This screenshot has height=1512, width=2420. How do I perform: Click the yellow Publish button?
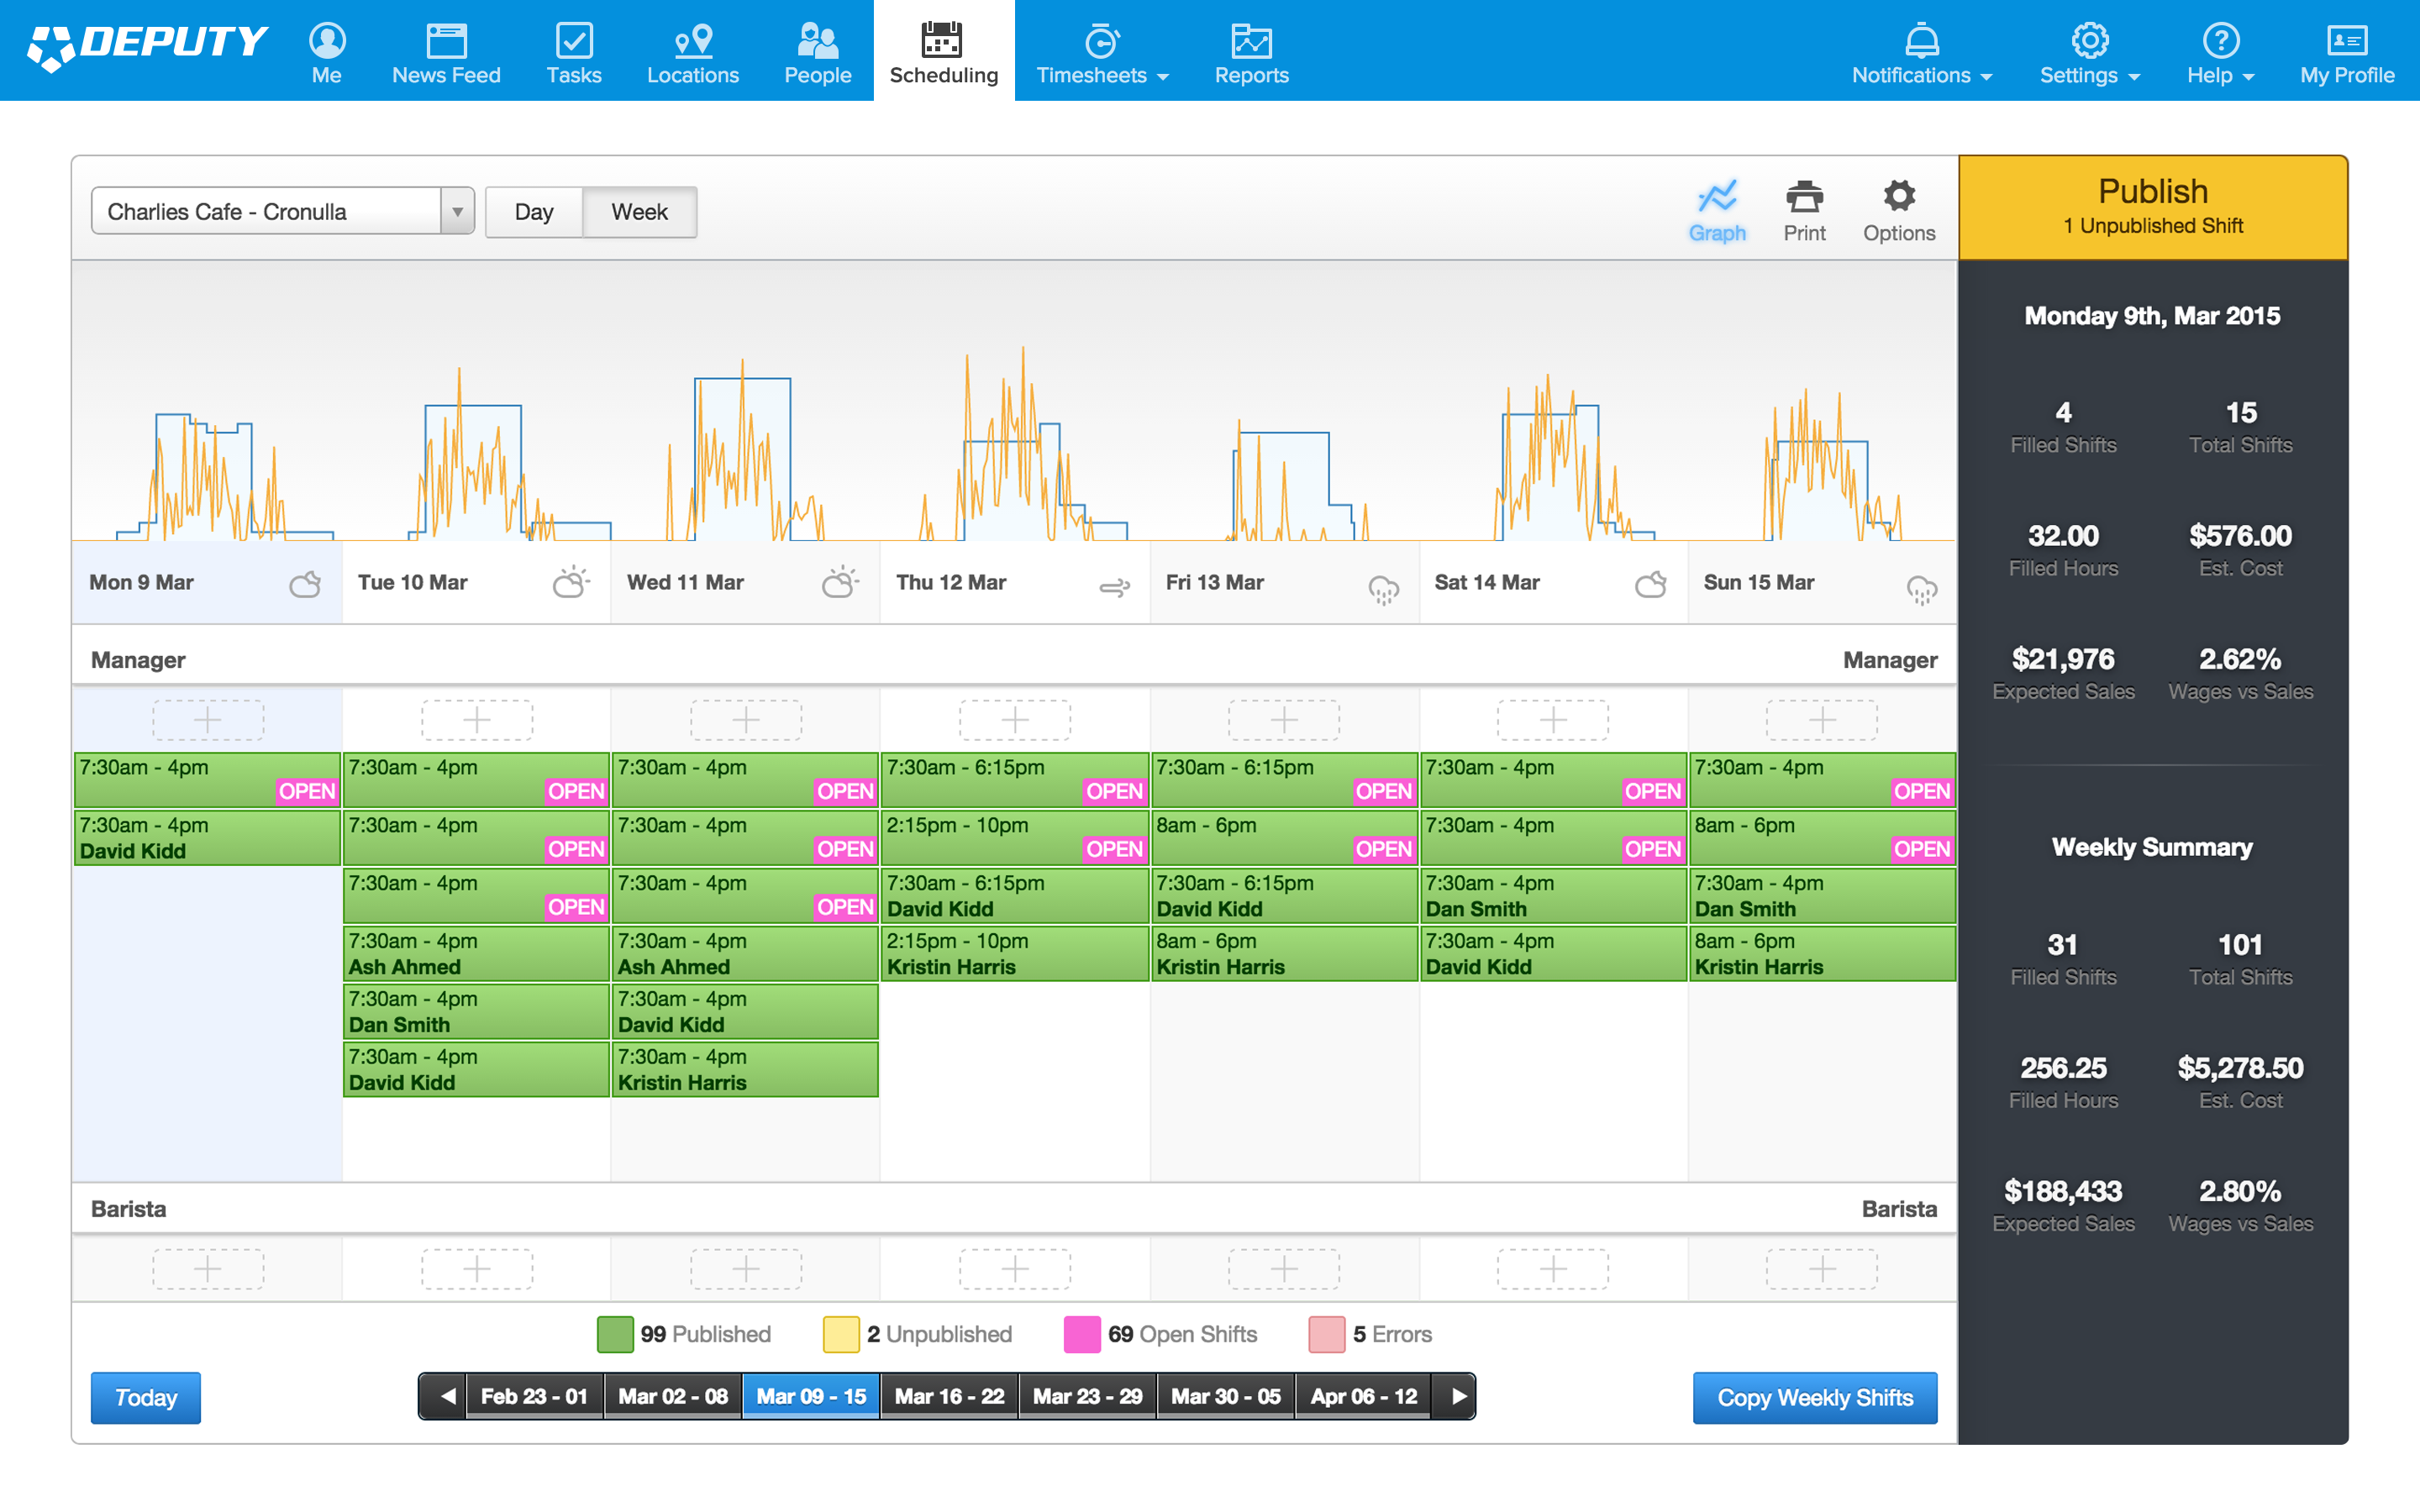[2152, 207]
